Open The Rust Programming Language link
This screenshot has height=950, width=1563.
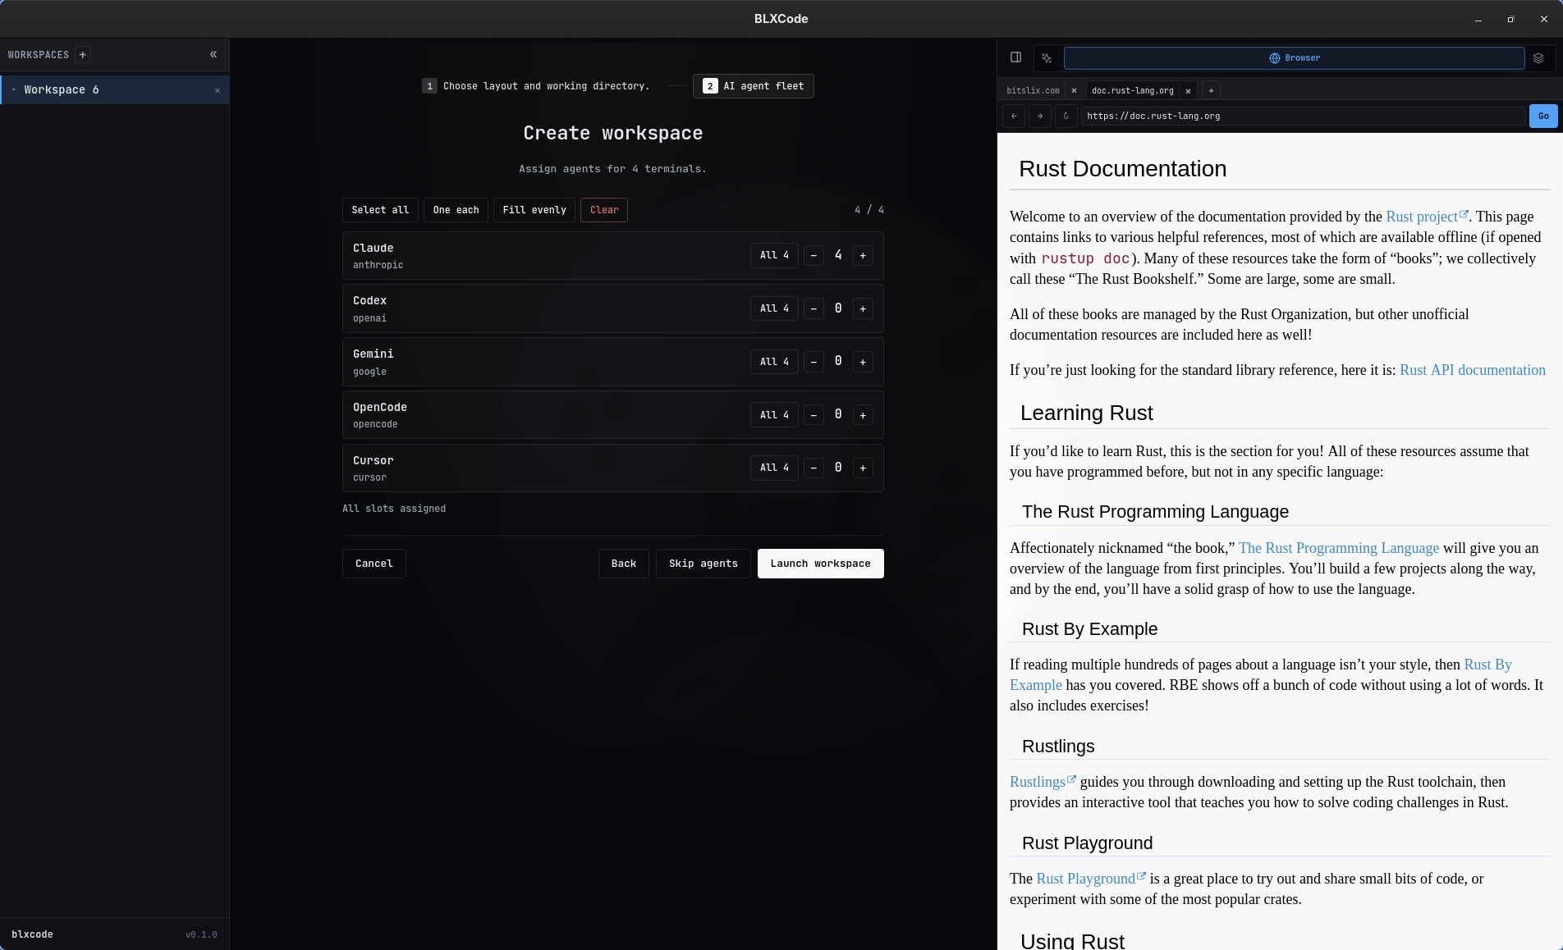[1338, 548]
